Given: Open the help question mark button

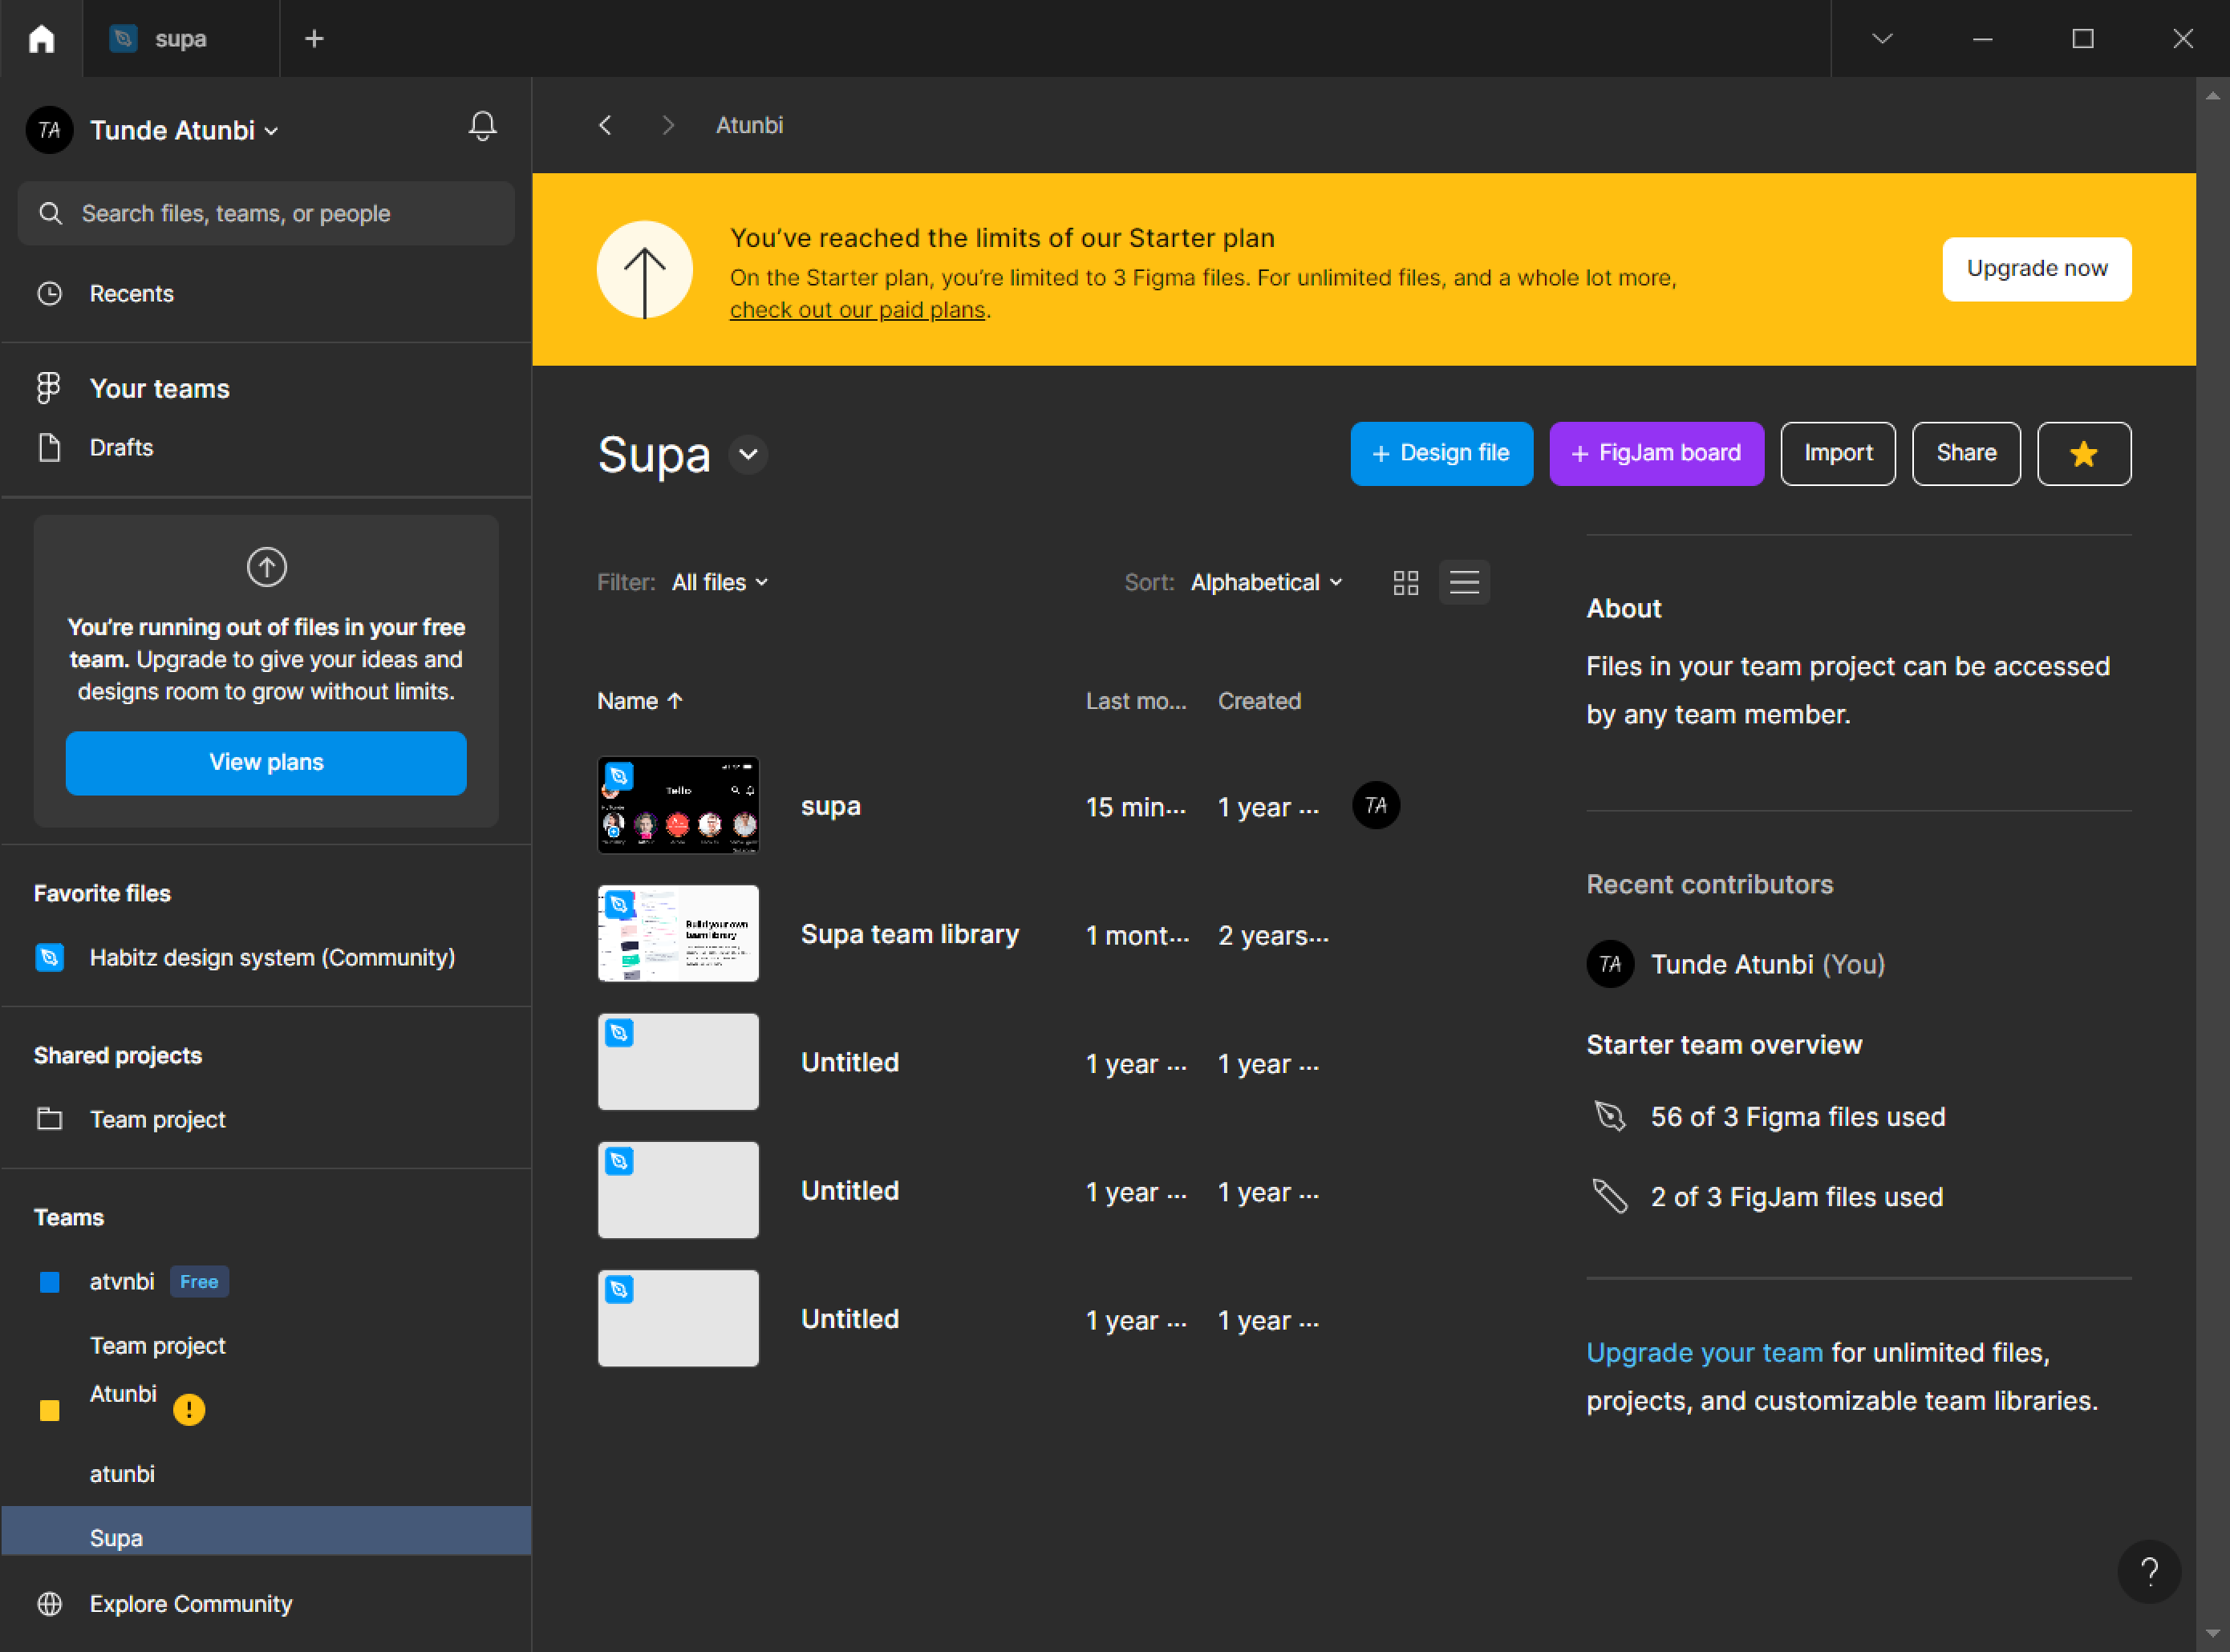Looking at the screenshot, I should (x=2149, y=1571).
